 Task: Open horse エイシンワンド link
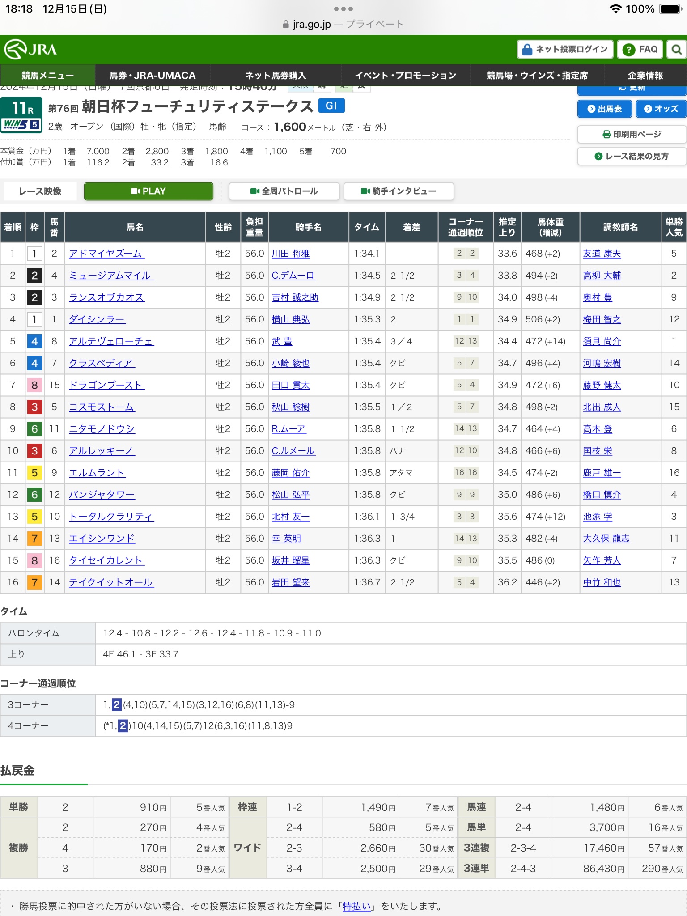[102, 539]
